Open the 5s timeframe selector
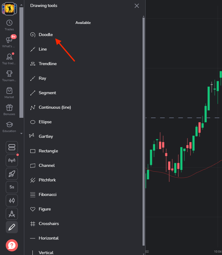This screenshot has width=222, height=255. (x=12, y=187)
